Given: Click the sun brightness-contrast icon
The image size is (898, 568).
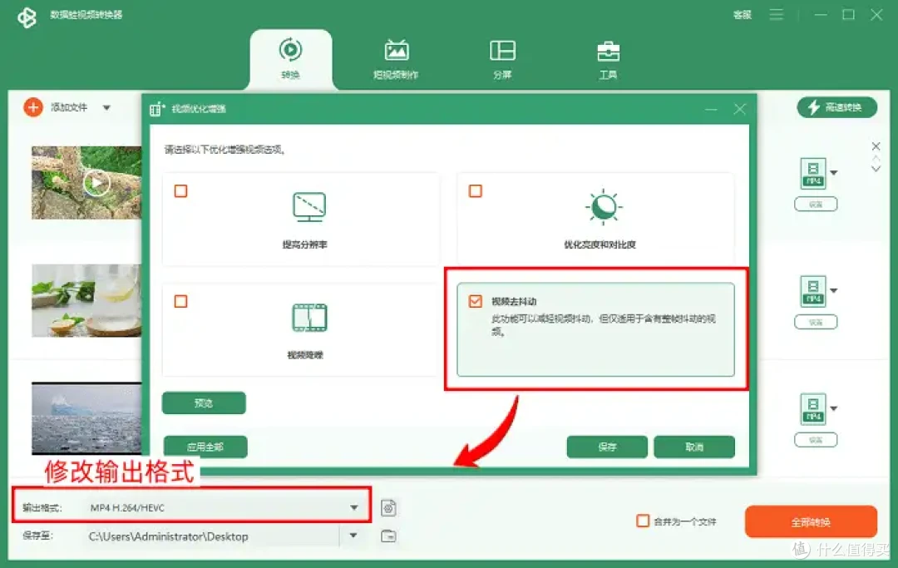Looking at the screenshot, I should (604, 206).
